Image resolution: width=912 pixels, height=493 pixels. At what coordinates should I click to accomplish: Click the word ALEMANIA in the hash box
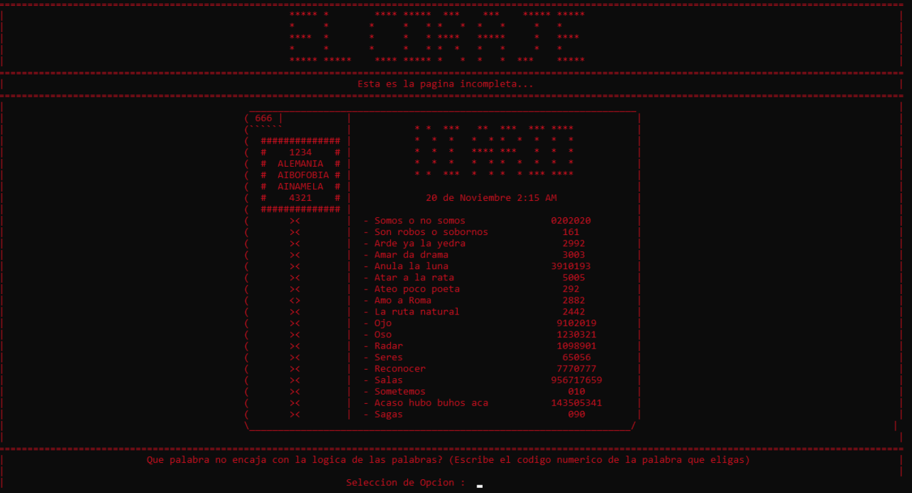tap(300, 163)
